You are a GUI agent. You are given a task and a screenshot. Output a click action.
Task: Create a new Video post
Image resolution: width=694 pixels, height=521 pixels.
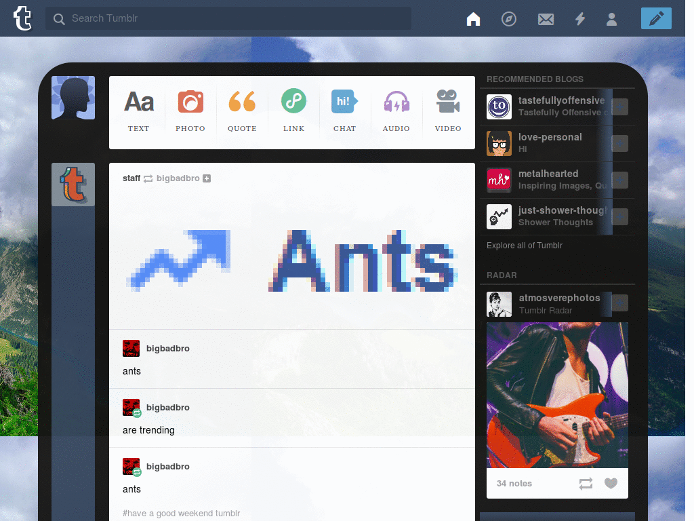[448, 111]
